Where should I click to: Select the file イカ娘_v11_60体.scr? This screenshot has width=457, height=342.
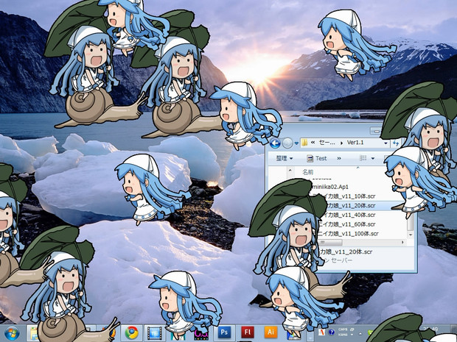(346, 224)
